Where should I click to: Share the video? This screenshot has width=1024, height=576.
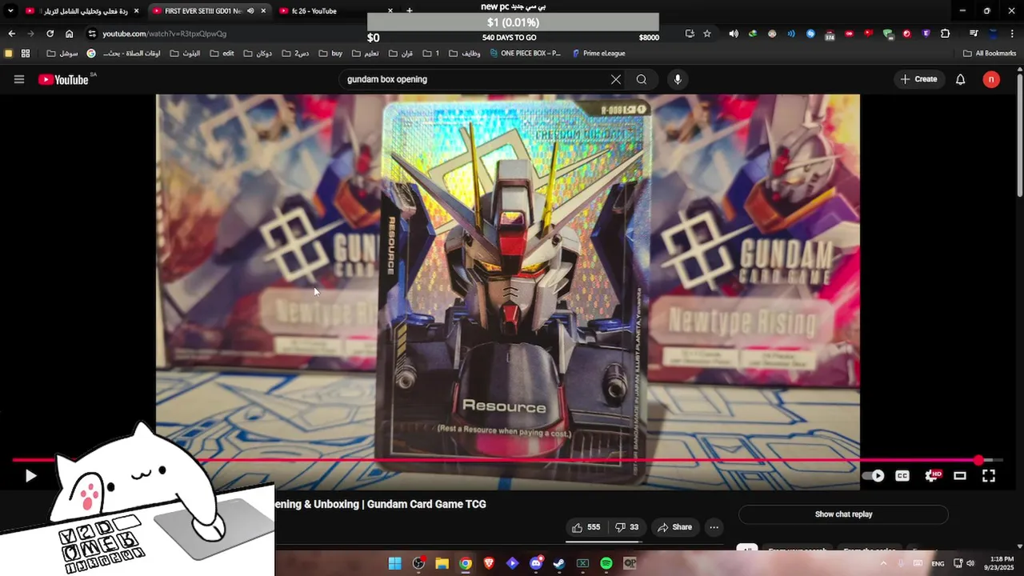(x=674, y=527)
